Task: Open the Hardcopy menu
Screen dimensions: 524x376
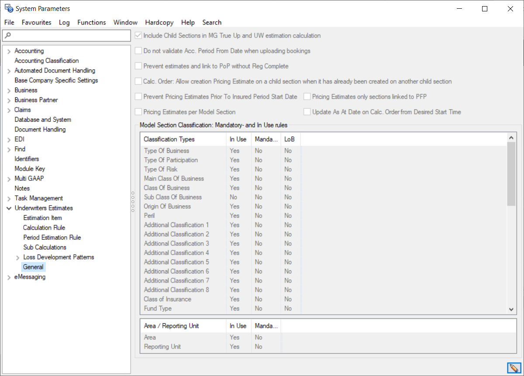Action: pyautogui.click(x=159, y=22)
